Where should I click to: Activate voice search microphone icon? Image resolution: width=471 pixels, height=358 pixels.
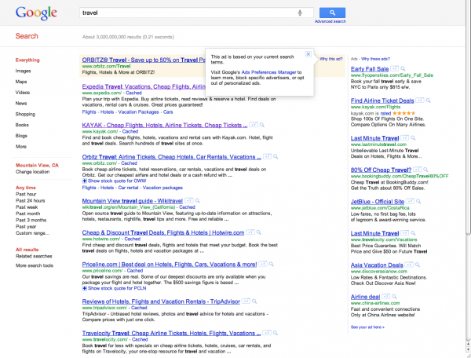(301, 13)
